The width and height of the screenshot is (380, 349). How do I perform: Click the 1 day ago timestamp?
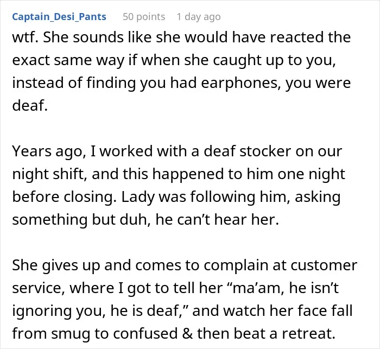point(199,17)
